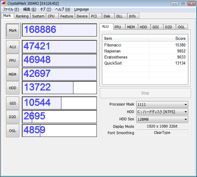Open the HDD drive selection dropdown
This screenshot has height=177, width=197.
coord(162,112)
